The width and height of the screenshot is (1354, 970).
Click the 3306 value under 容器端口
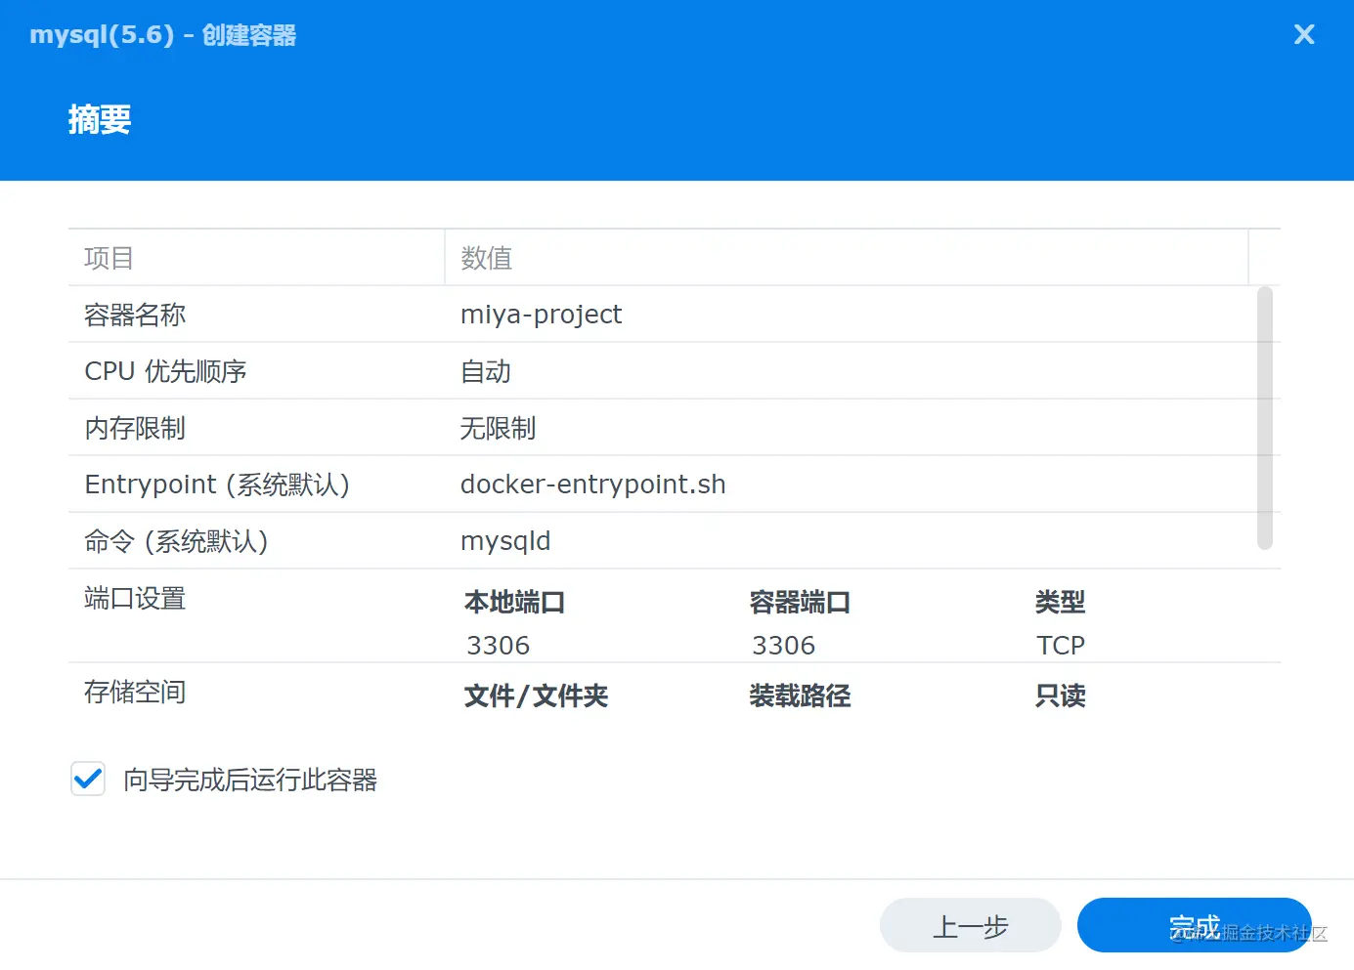tap(783, 646)
